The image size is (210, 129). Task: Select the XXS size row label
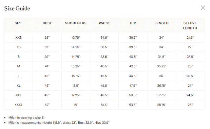point(19,37)
